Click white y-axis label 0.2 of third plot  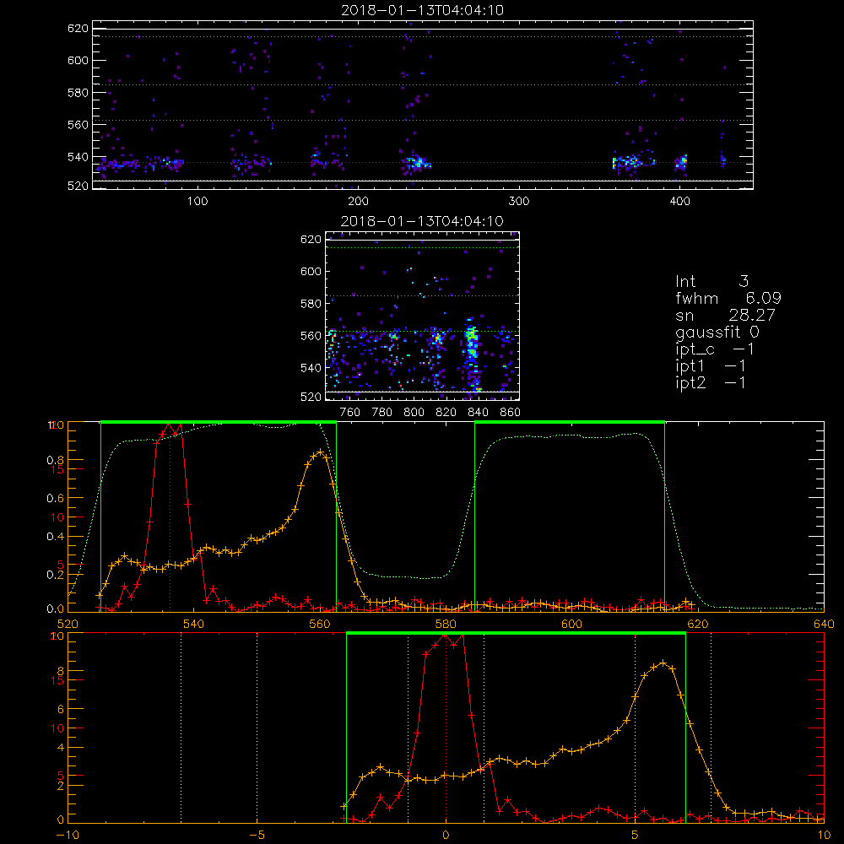[55, 575]
